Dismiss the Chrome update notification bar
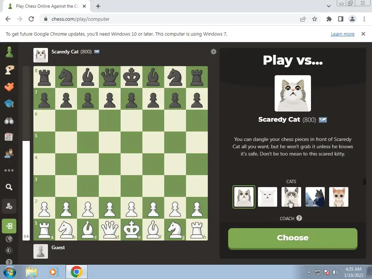 [x=363, y=34]
